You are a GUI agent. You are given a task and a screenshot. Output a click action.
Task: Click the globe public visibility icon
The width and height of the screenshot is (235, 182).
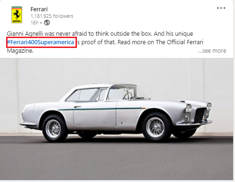pyautogui.click(x=47, y=23)
